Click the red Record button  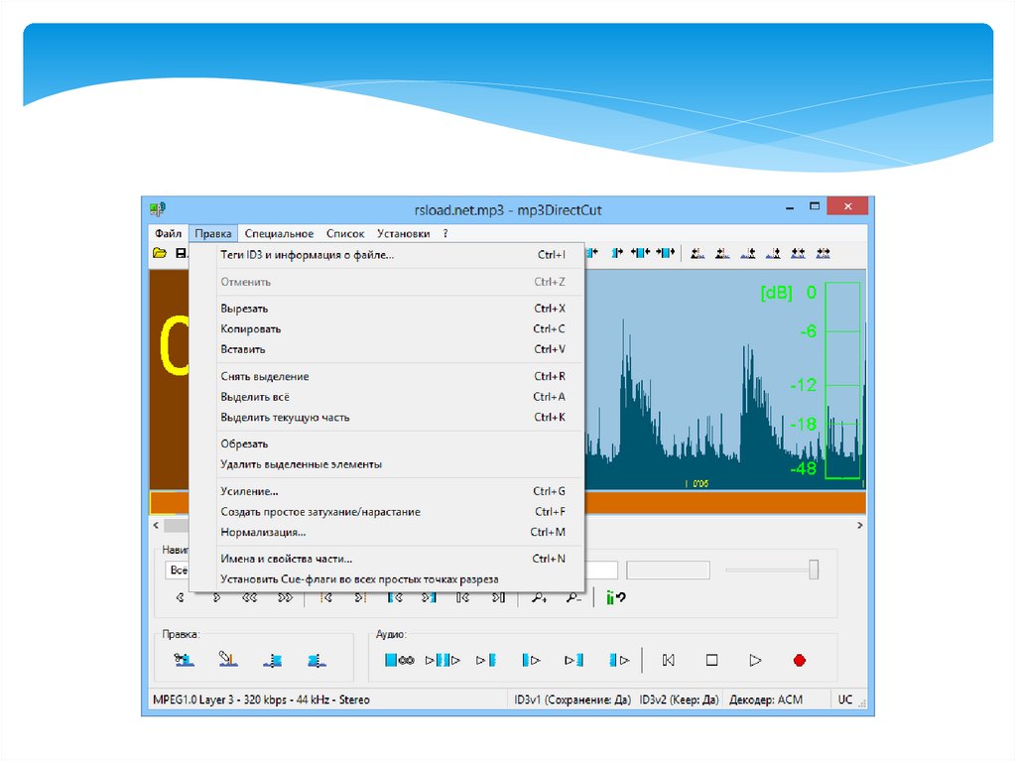pyautogui.click(x=799, y=660)
